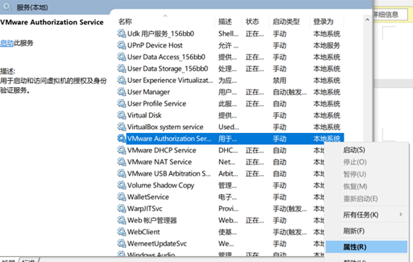The image size is (413, 262).
Task: Expand submenu arrow beside 所有任务(K)
Action: [400, 214]
